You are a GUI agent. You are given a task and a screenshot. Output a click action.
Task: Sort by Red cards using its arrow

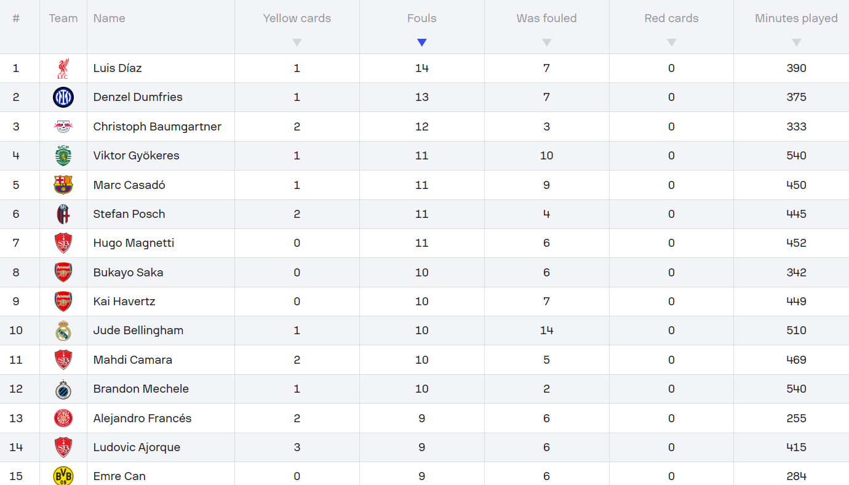tap(671, 42)
